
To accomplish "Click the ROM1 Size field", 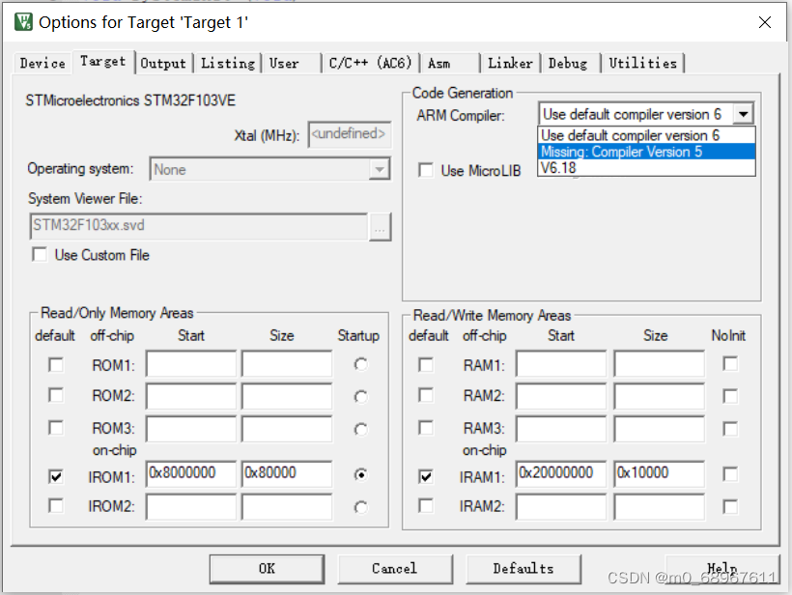I will [x=287, y=364].
